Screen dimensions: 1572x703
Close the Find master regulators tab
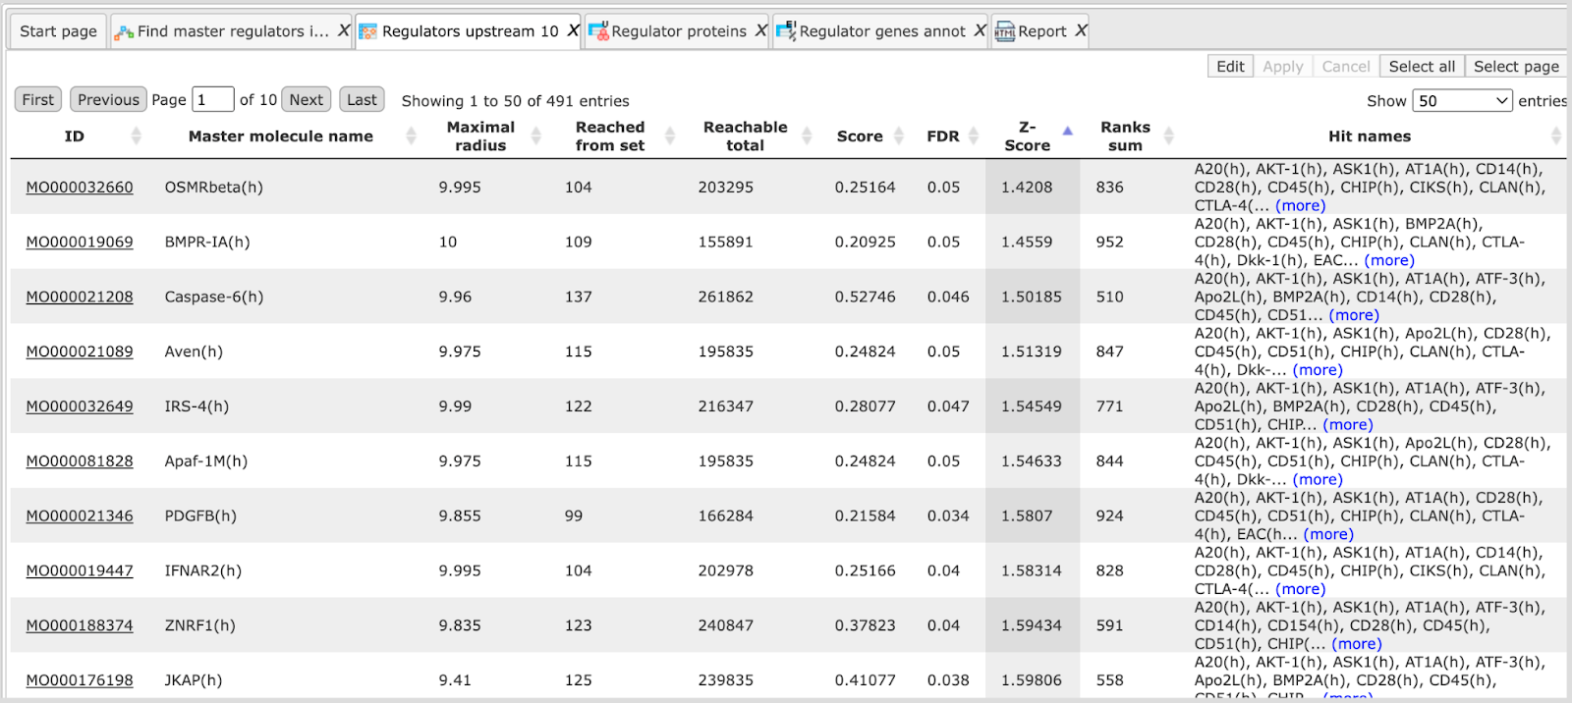pos(344,31)
